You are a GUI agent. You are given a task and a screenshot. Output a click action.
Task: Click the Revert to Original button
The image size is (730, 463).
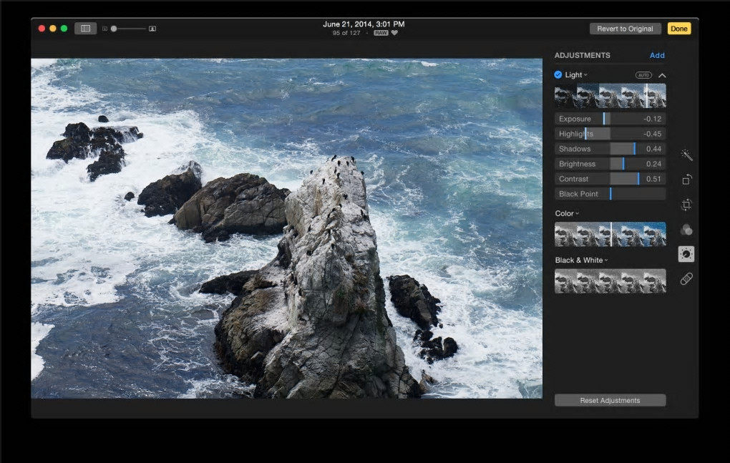tap(625, 29)
